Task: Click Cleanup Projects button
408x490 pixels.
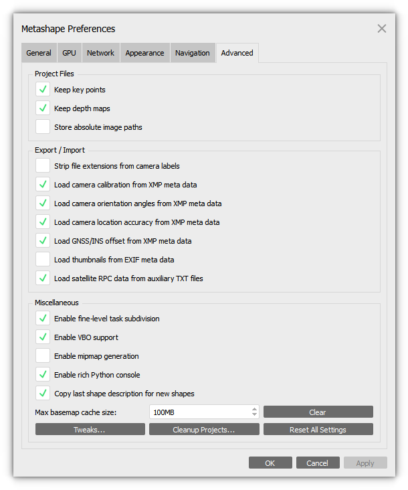Action: [204, 430]
